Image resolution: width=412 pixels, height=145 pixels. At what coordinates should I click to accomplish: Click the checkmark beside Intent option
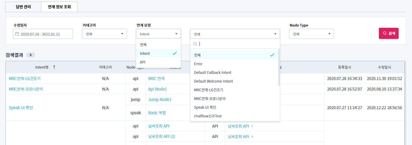point(174,53)
